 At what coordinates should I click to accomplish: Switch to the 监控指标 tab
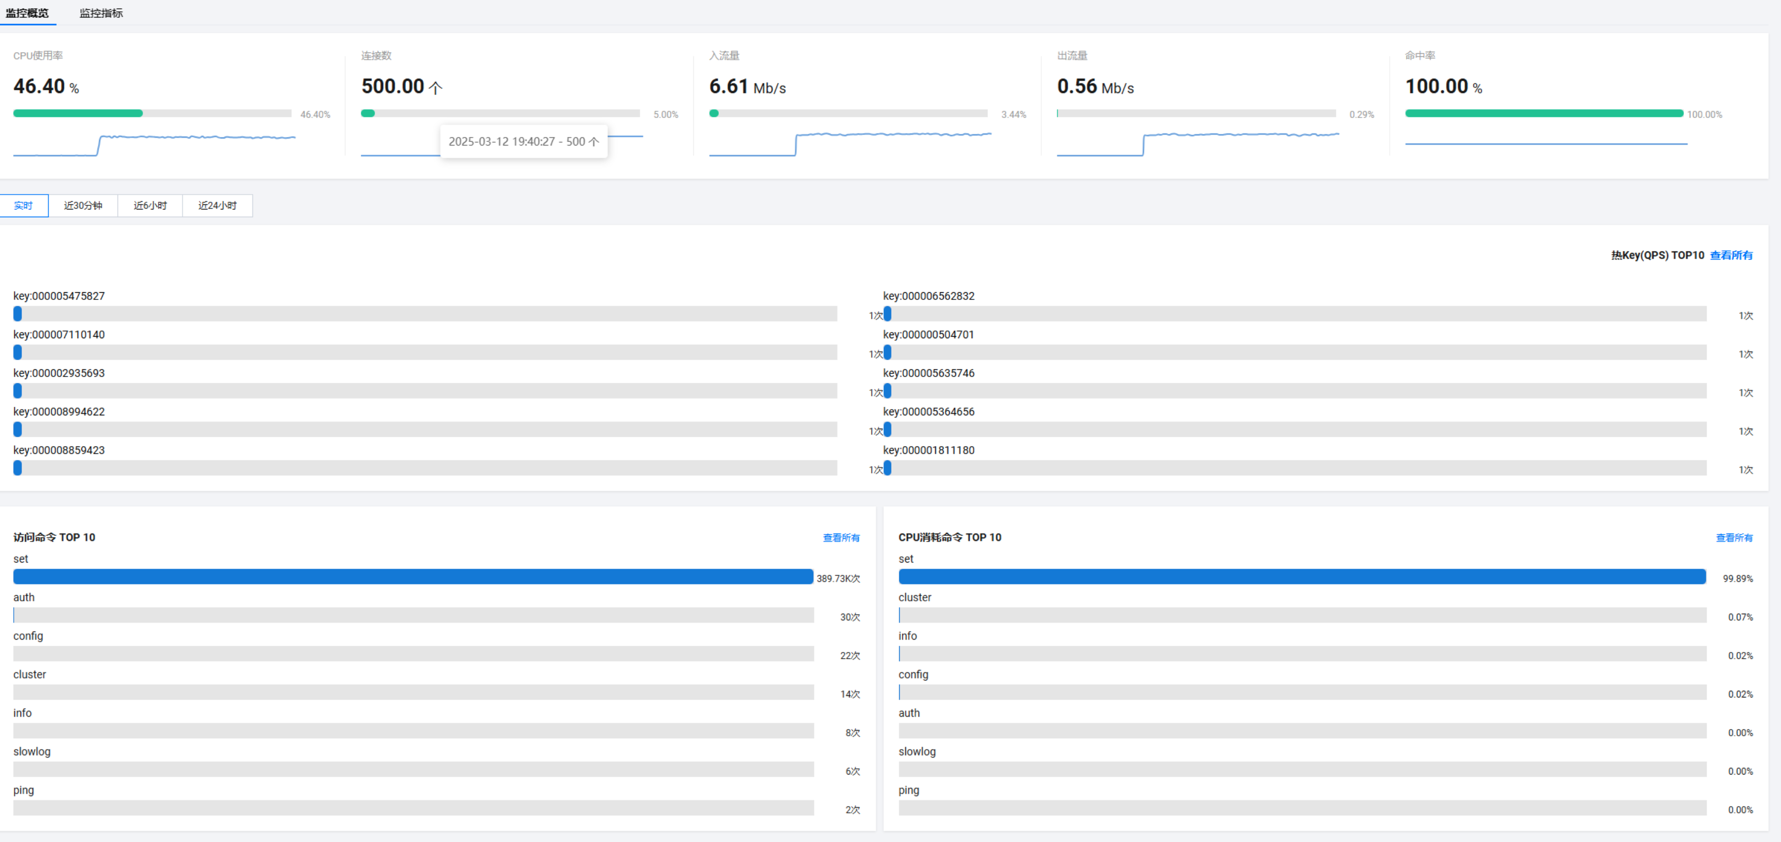pyautogui.click(x=101, y=13)
